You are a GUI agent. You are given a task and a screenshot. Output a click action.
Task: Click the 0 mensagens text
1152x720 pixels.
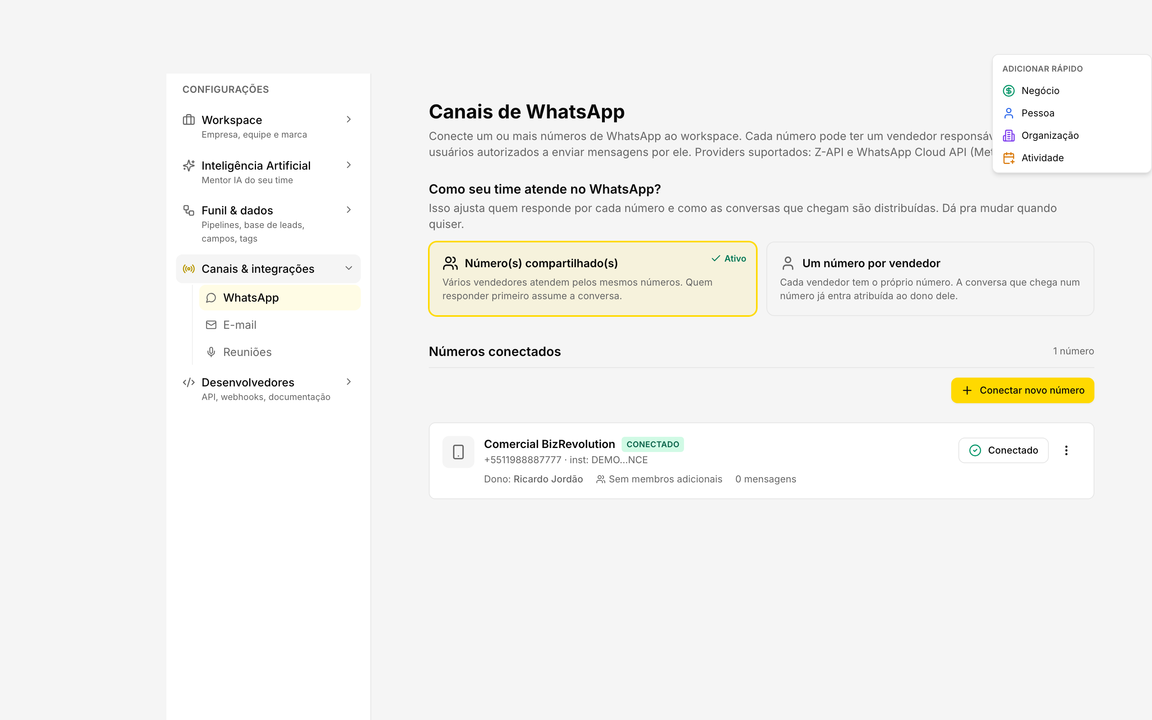point(765,479)
